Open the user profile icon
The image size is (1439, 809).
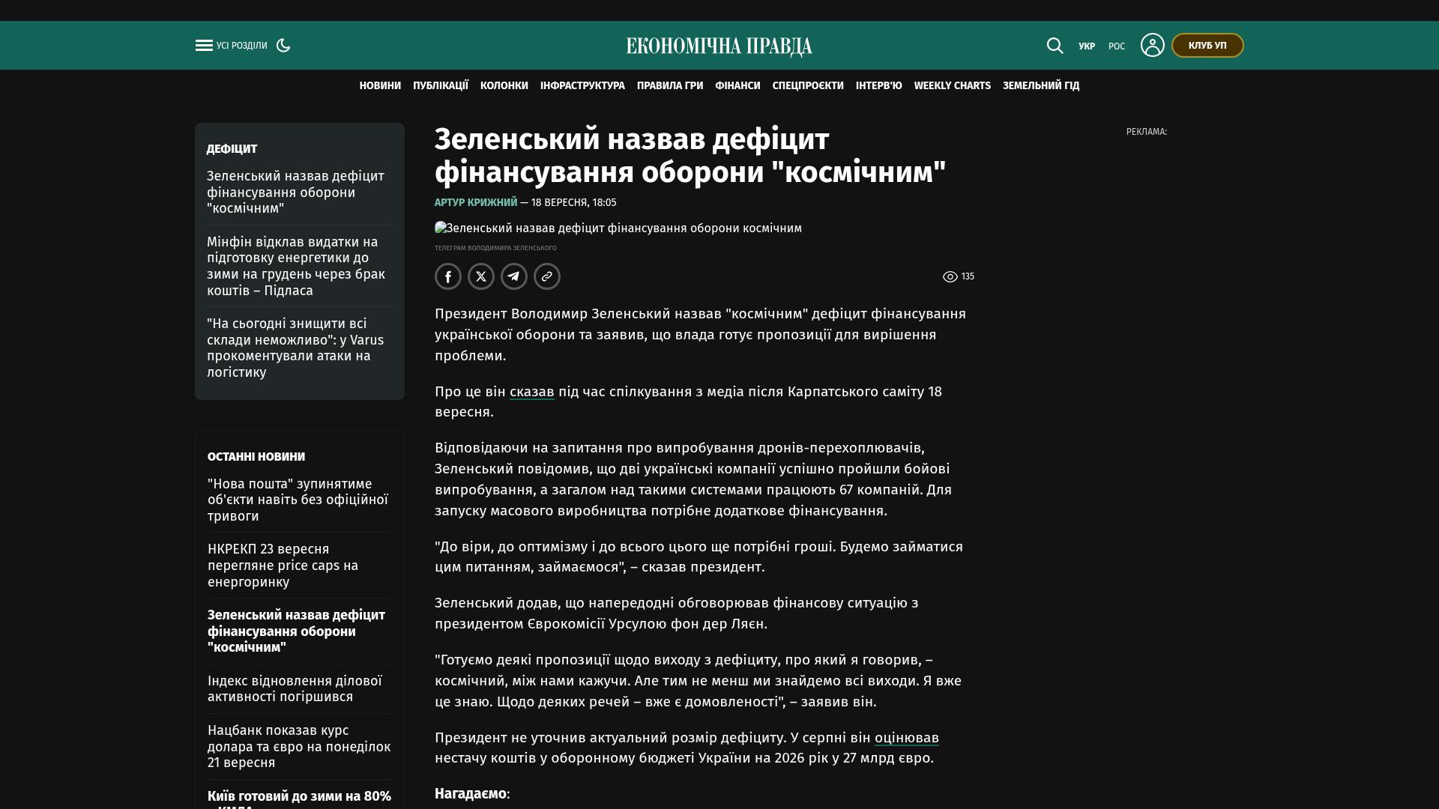1152,45
